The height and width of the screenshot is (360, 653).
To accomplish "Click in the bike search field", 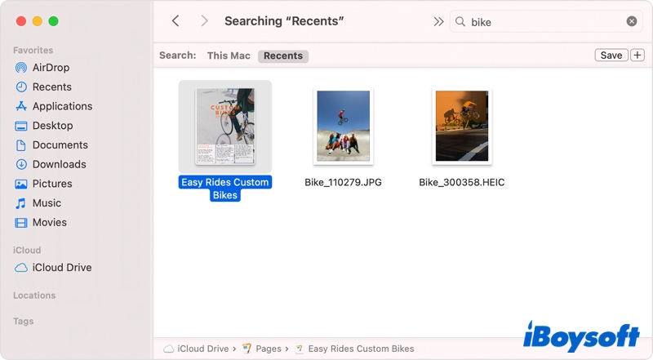I will point(547,22).
